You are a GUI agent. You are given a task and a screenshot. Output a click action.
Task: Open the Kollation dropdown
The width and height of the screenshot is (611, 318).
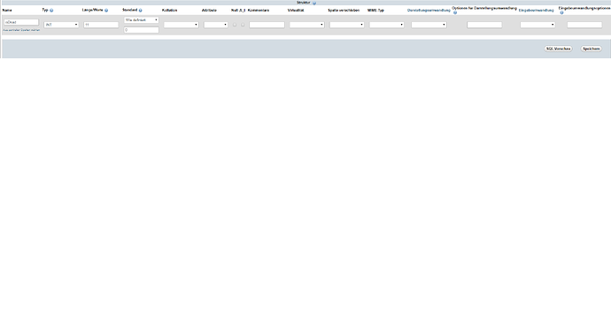[181, 25]
